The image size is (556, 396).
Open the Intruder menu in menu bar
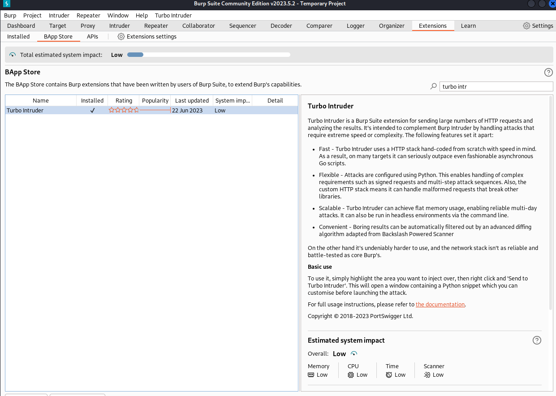(59, 15)
